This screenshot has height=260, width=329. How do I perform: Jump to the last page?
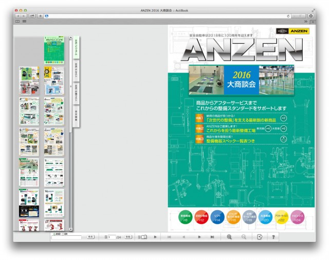212,237
